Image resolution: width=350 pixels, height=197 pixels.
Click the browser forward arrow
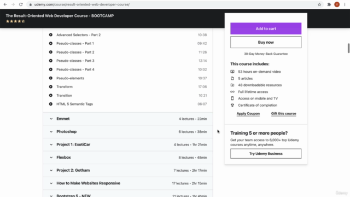(13, 4)
